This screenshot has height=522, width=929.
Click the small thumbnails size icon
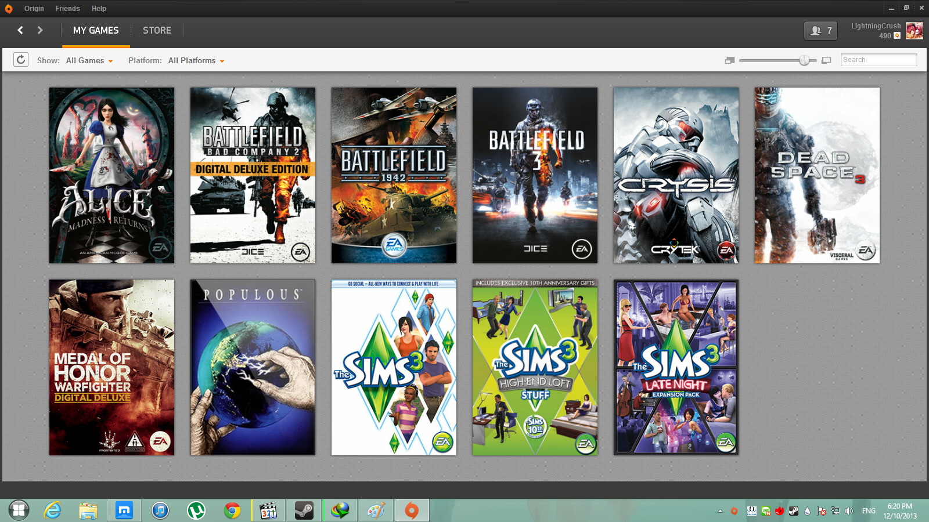730,60
